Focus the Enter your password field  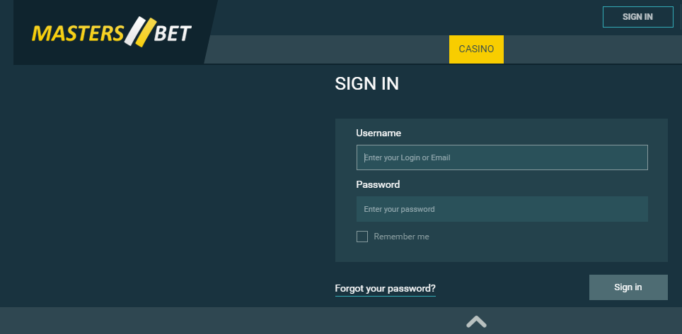502,209
